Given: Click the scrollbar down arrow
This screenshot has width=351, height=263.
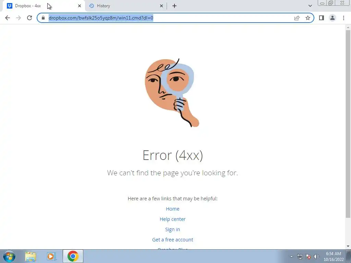Looking at the screenshot, I should (348, 246).
